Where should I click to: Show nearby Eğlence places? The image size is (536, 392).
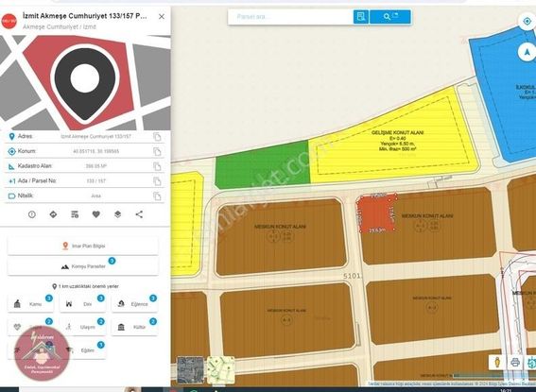tap(134, 304)
